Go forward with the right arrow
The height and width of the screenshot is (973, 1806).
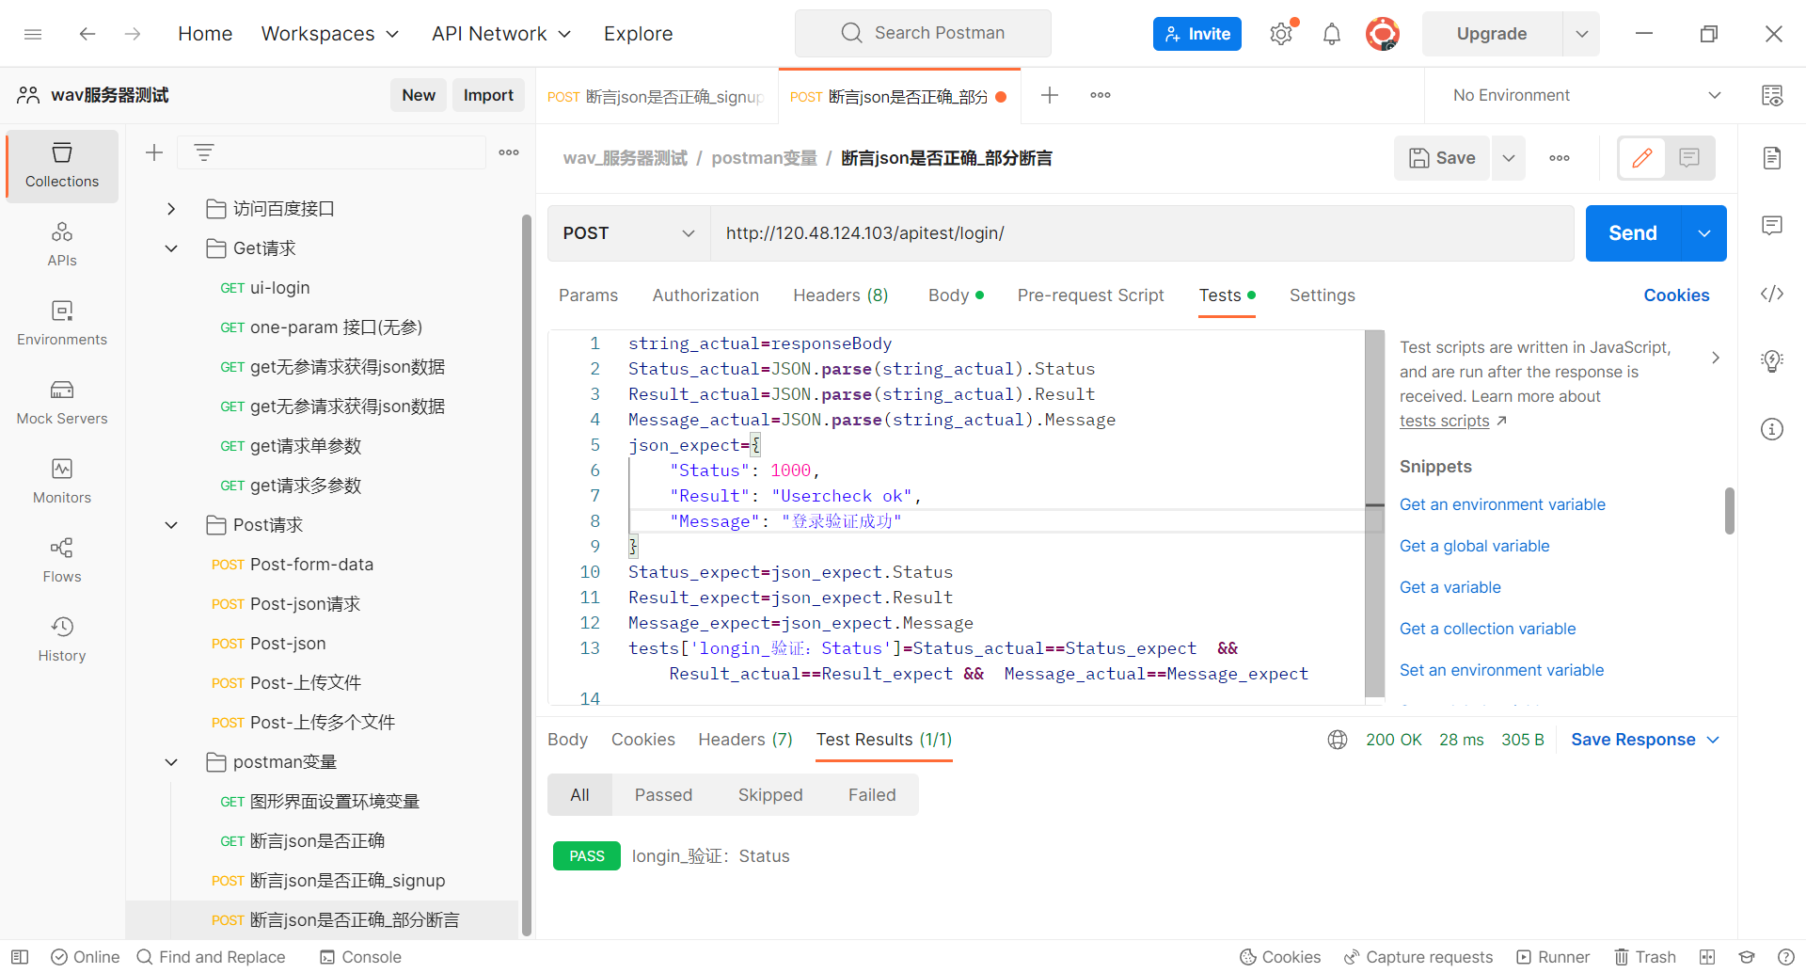point(133,34)
